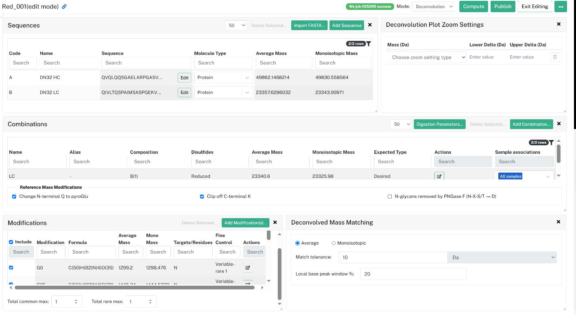Select the Monoisotopic radio button

coord(334,243)
